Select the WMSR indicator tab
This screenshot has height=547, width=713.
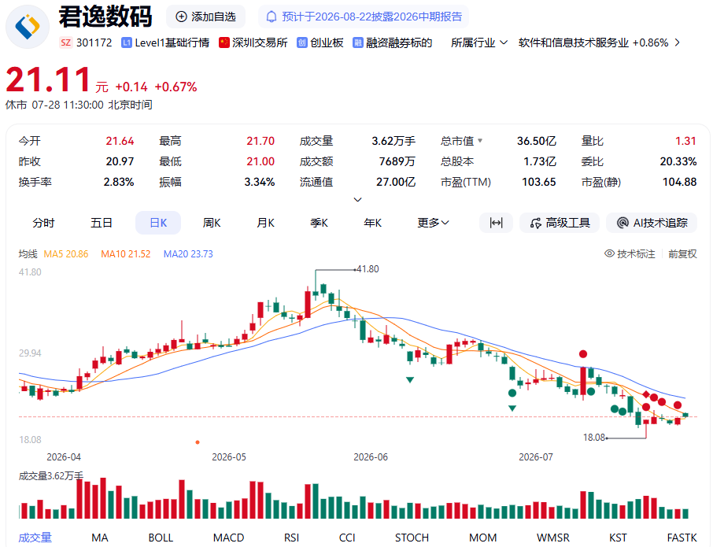tap(553, 538)
